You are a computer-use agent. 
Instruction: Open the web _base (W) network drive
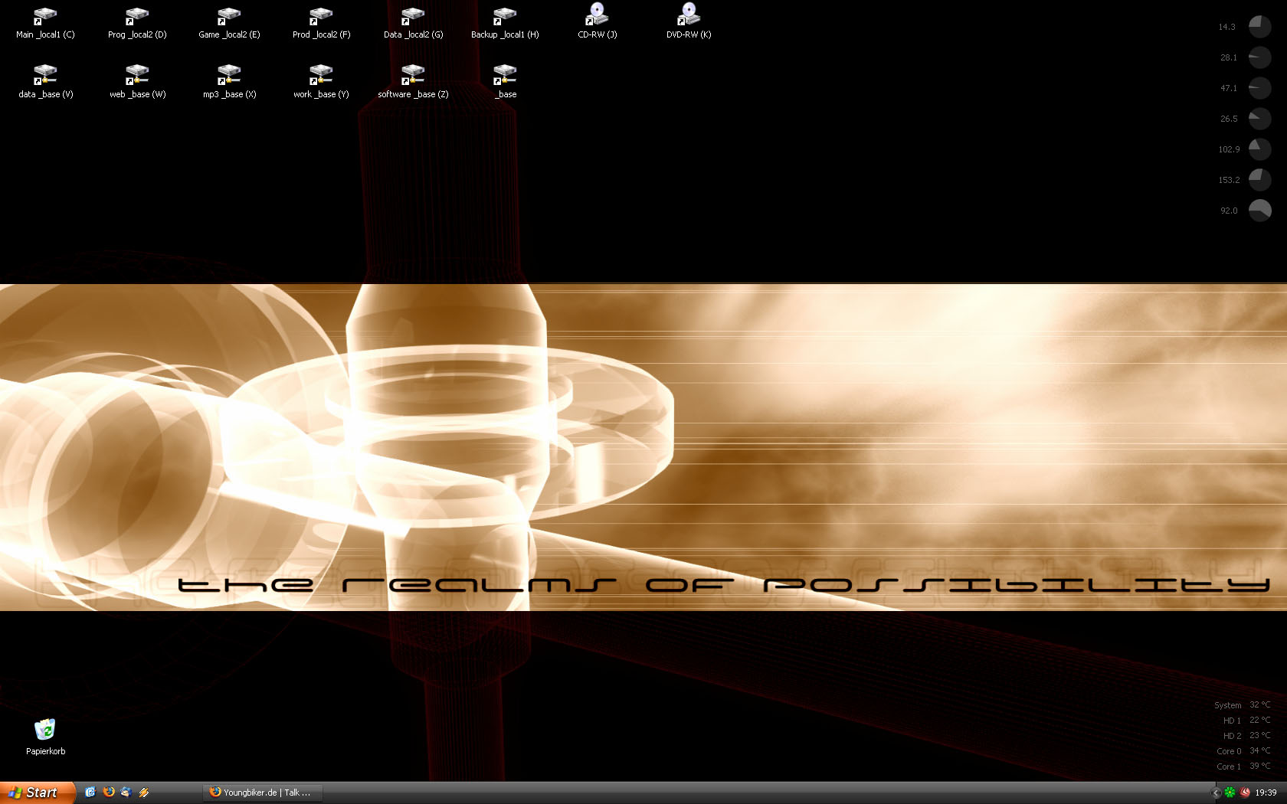point(137,83)
